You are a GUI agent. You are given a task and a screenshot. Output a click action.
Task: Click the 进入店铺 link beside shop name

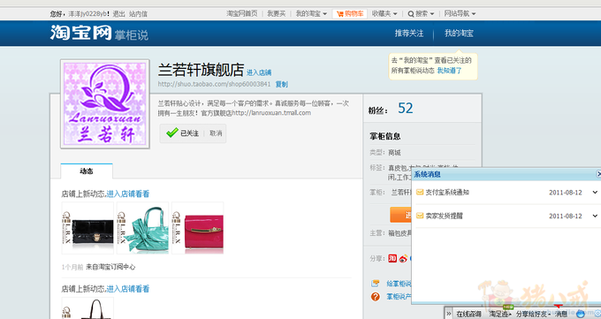click(x=259, y=72)
